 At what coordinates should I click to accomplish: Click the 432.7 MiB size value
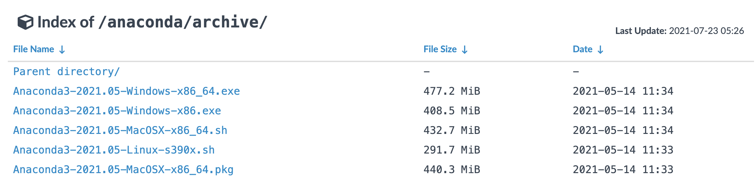452,130
